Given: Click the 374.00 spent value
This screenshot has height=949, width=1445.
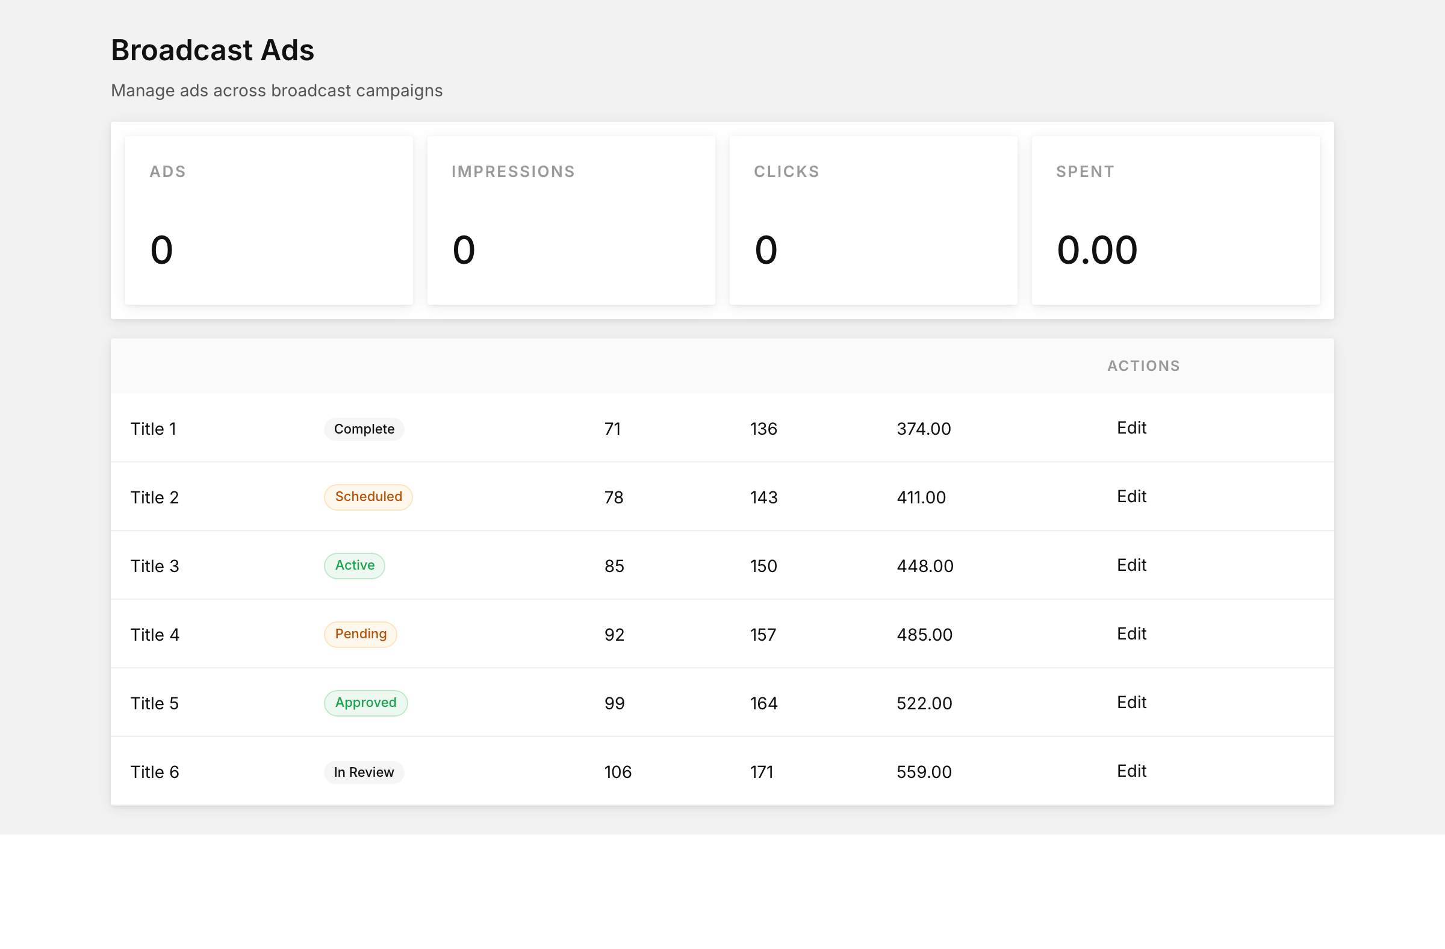Looking at the screenshot, I should pos(924,429).
